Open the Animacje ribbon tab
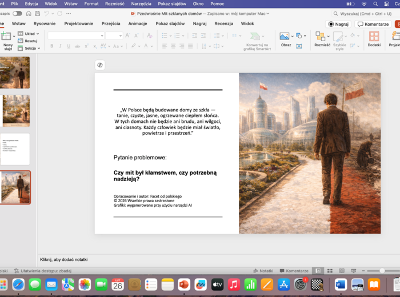Image resolution: width=400 pixels, height=297 pixels. click(137, 24)
